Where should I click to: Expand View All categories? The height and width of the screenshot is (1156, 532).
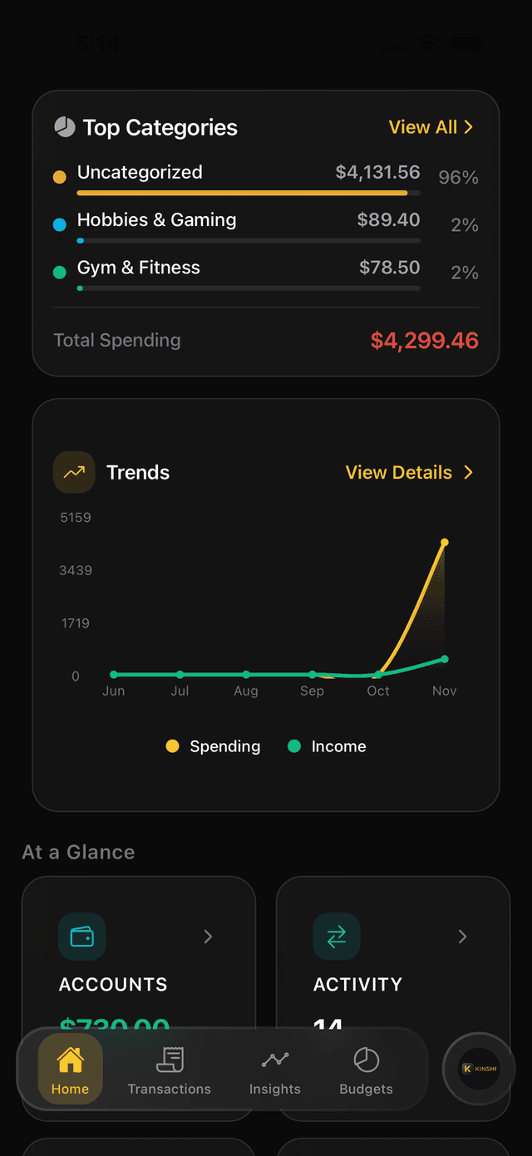click(431, 126)
